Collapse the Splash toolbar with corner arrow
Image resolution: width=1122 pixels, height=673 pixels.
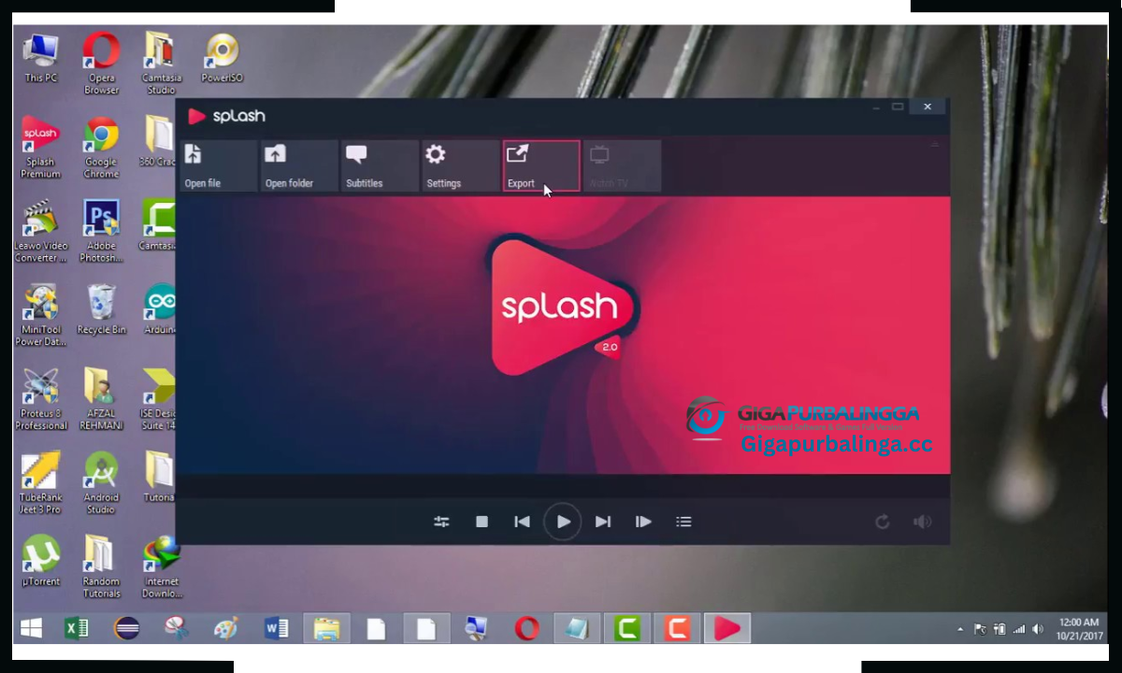933,146
